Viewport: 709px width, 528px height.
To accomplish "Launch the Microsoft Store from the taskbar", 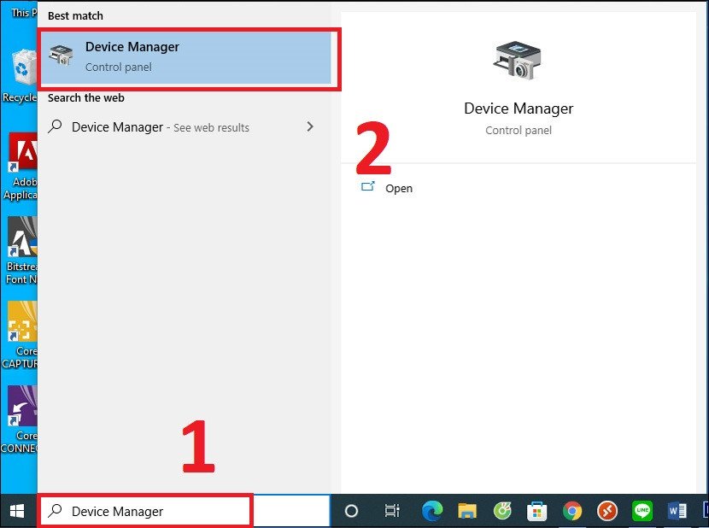I will (536, 510).
